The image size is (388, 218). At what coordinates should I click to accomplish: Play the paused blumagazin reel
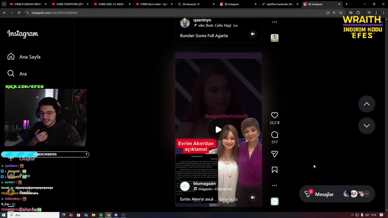click(218, 130)
